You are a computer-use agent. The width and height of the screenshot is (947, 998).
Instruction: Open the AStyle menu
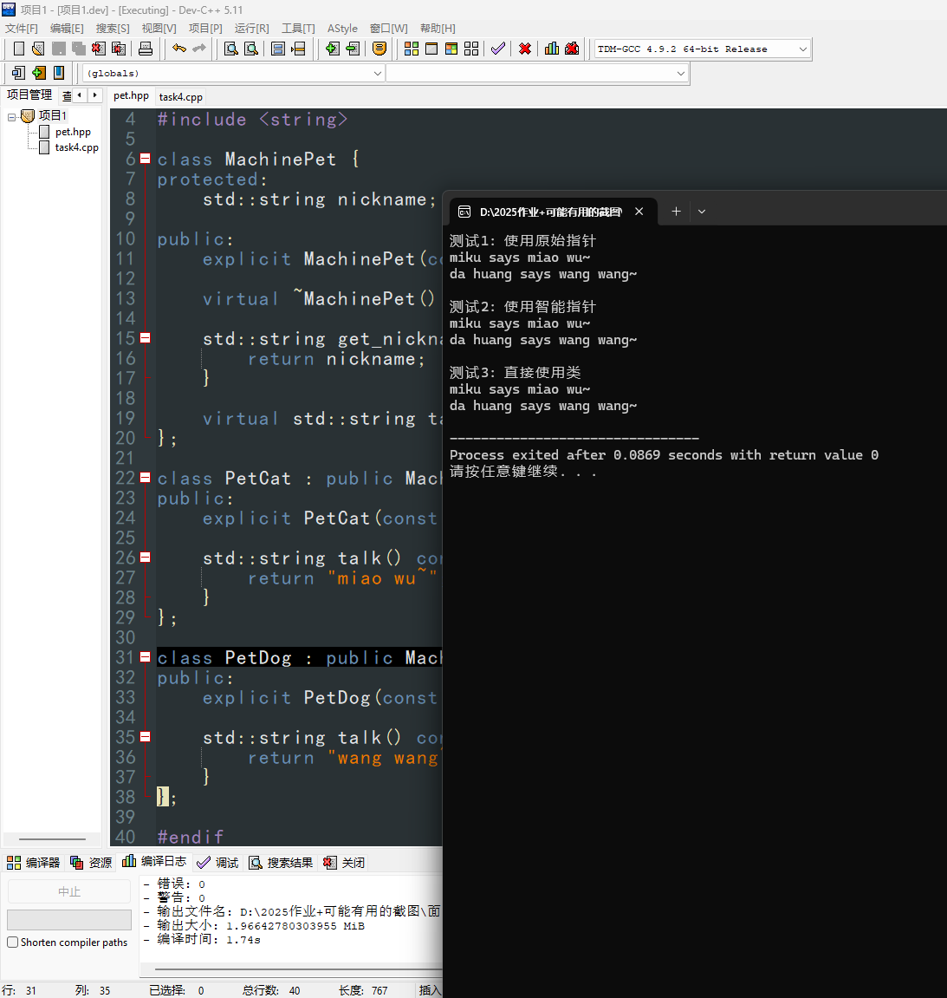342,29
